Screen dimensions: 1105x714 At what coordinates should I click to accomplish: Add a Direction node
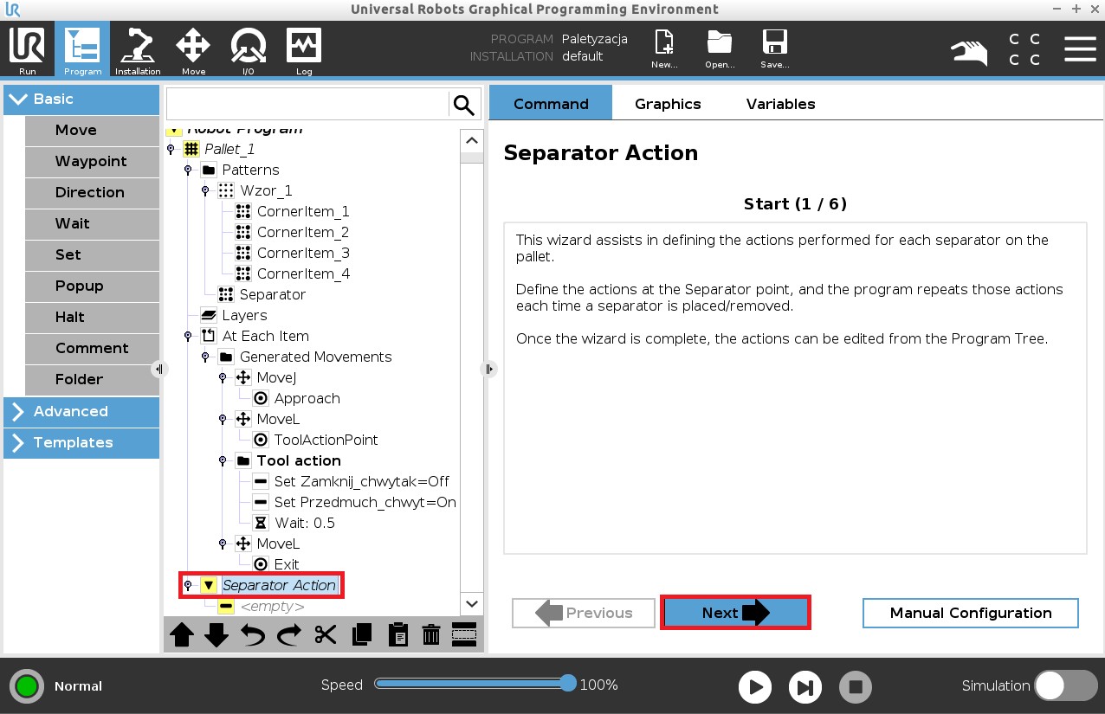(x=92, y=192)
